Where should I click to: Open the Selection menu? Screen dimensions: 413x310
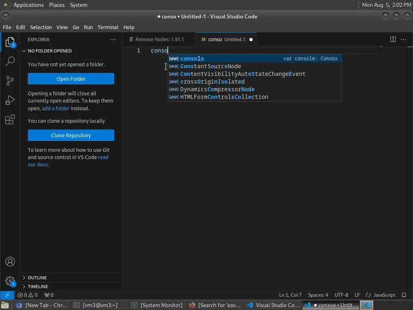click(x=41, y=27)
